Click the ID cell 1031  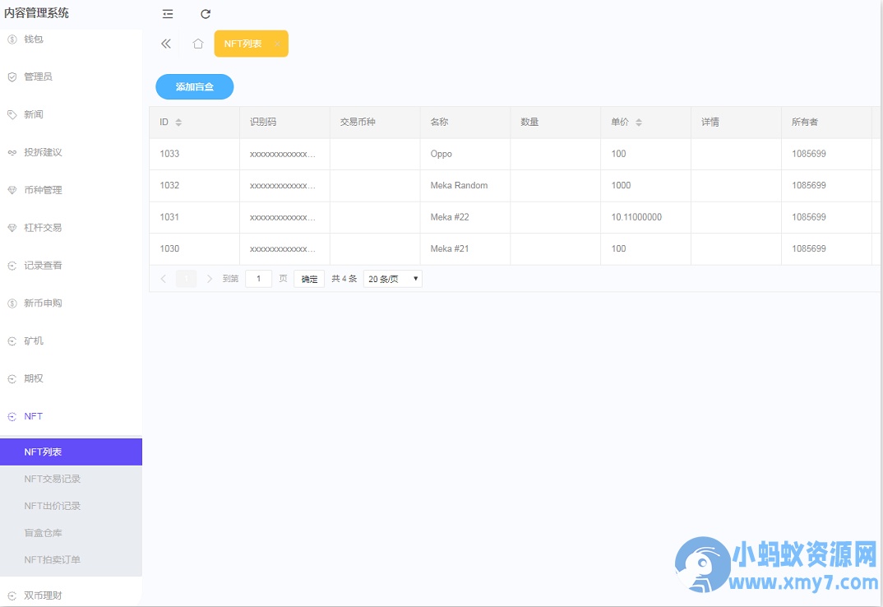pyautogui.click(x=194, y=217)
